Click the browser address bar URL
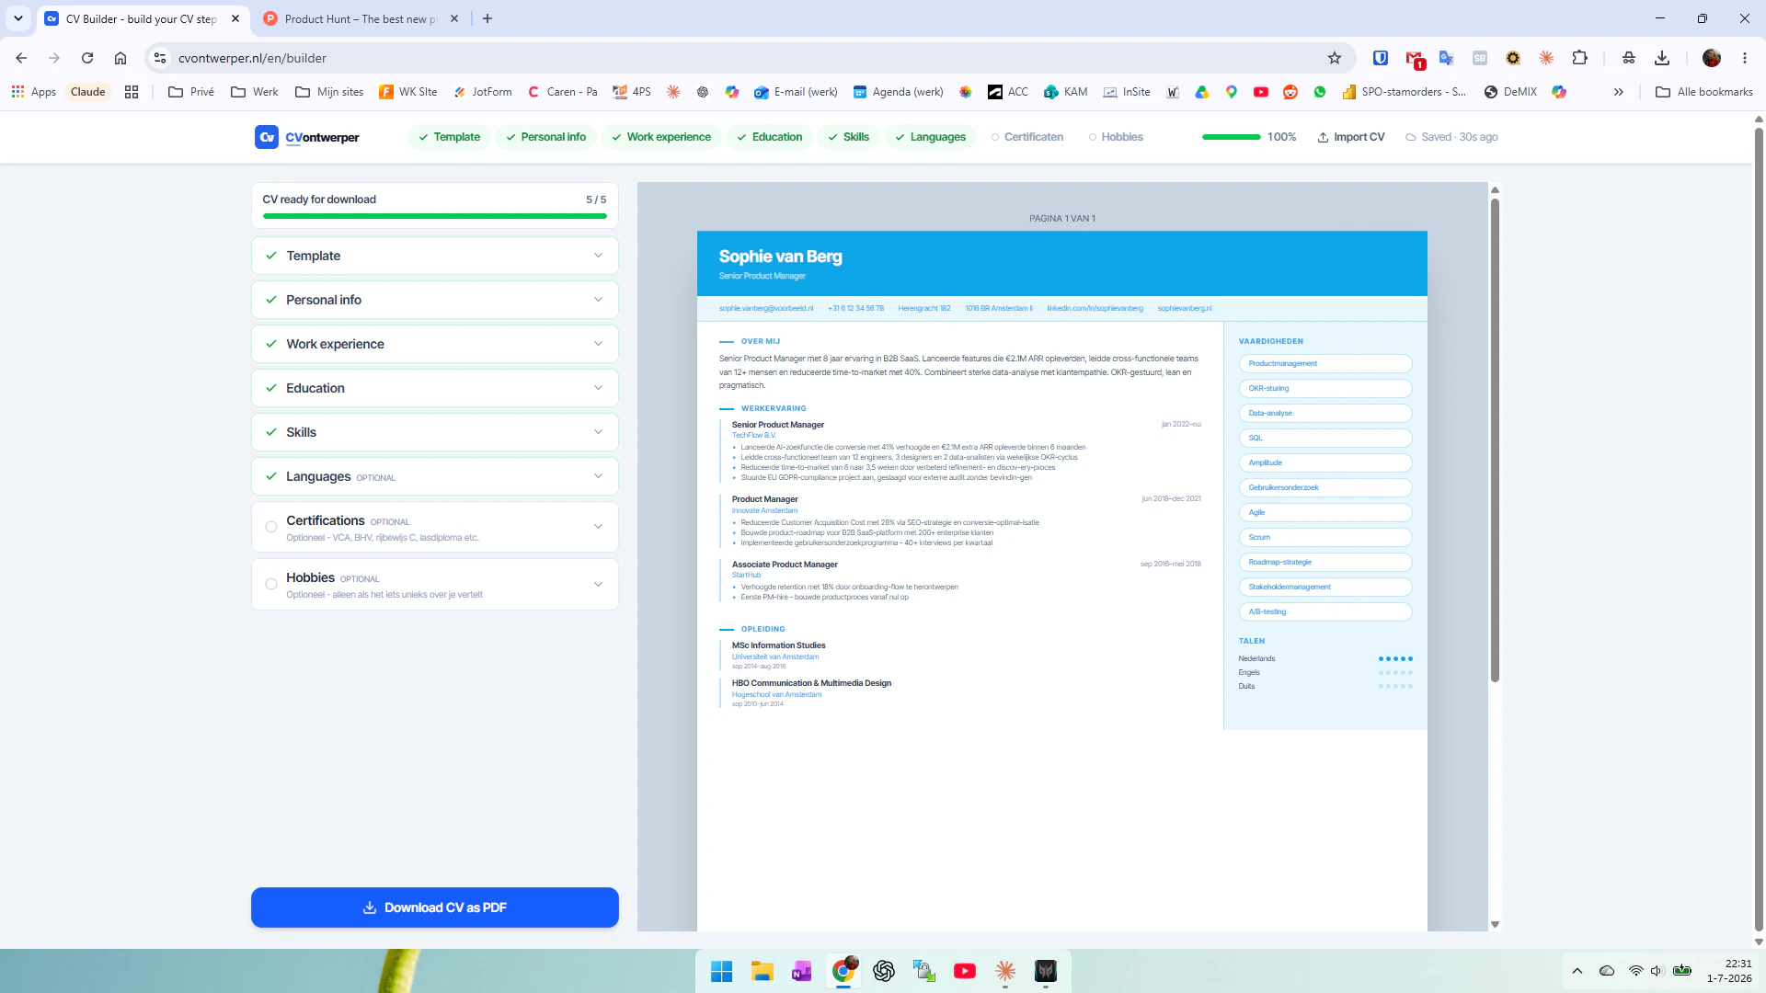 point(253,58)
